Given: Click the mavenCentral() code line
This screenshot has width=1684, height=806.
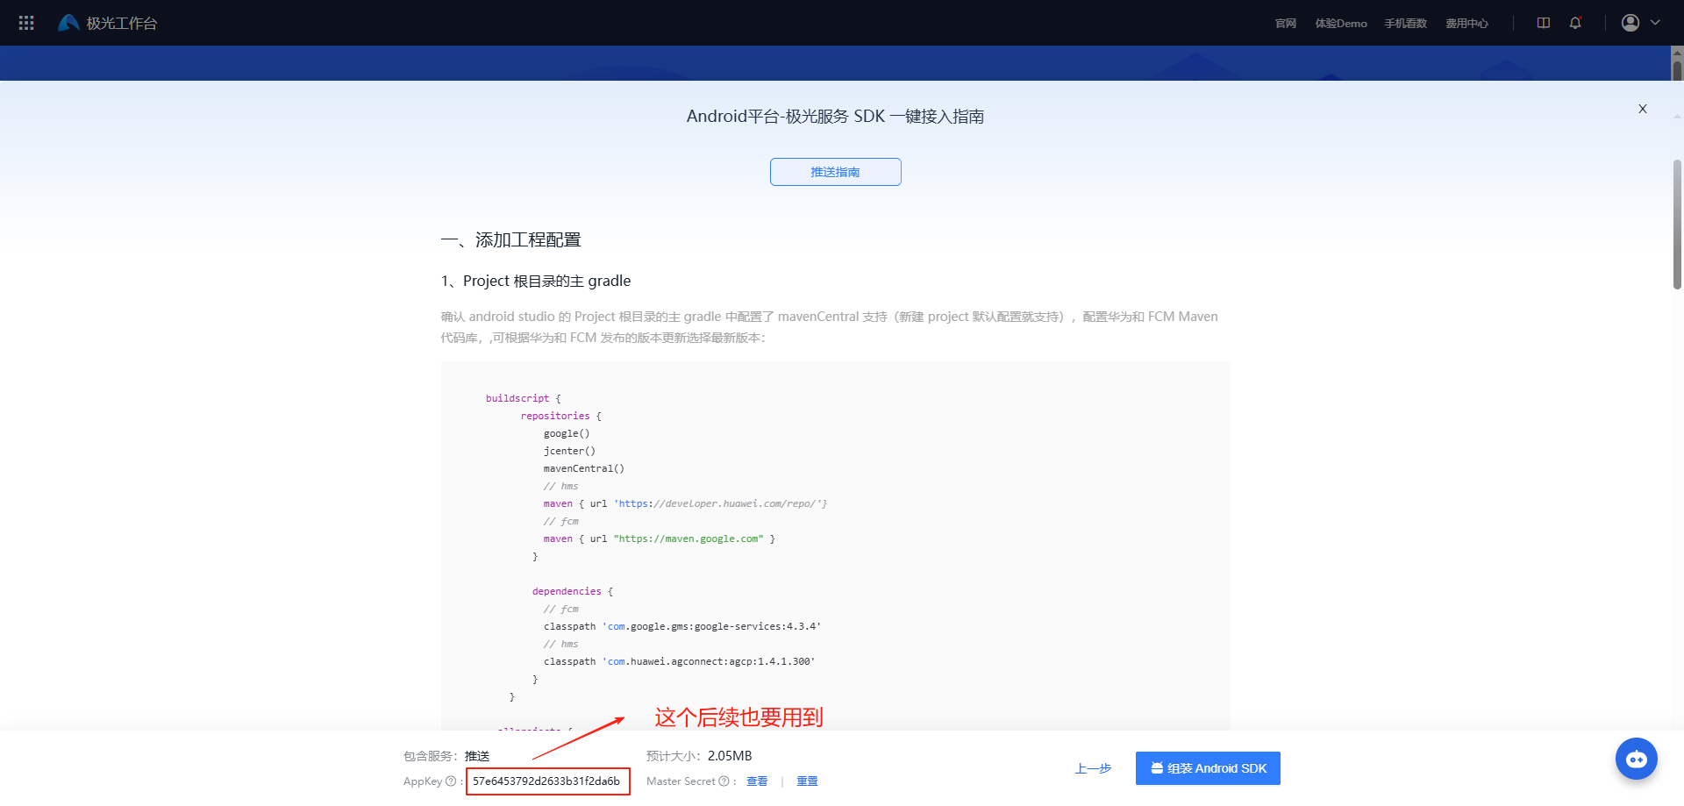Looking at the screenshot, I should click(x=583, y=468).
